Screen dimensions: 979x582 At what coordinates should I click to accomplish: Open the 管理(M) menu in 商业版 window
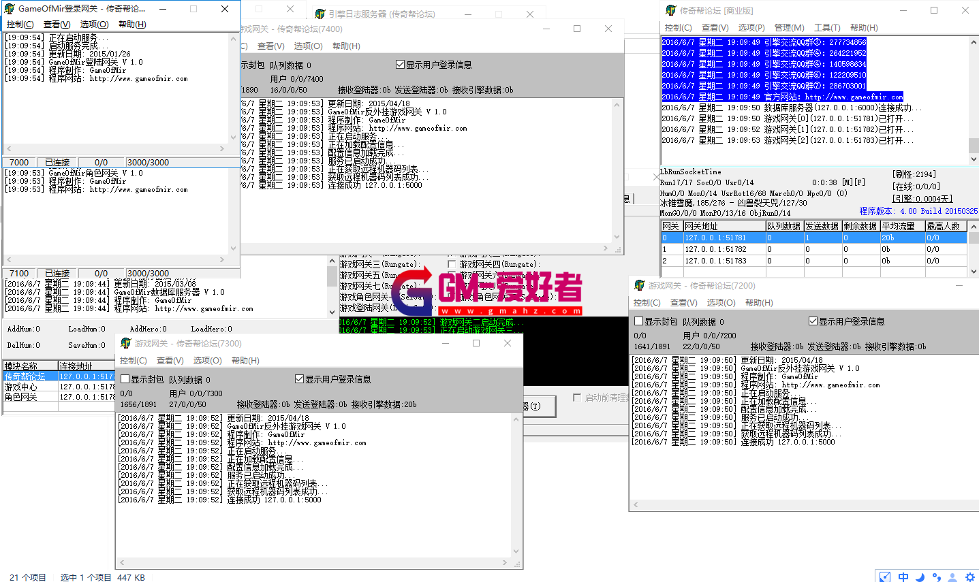790,28
